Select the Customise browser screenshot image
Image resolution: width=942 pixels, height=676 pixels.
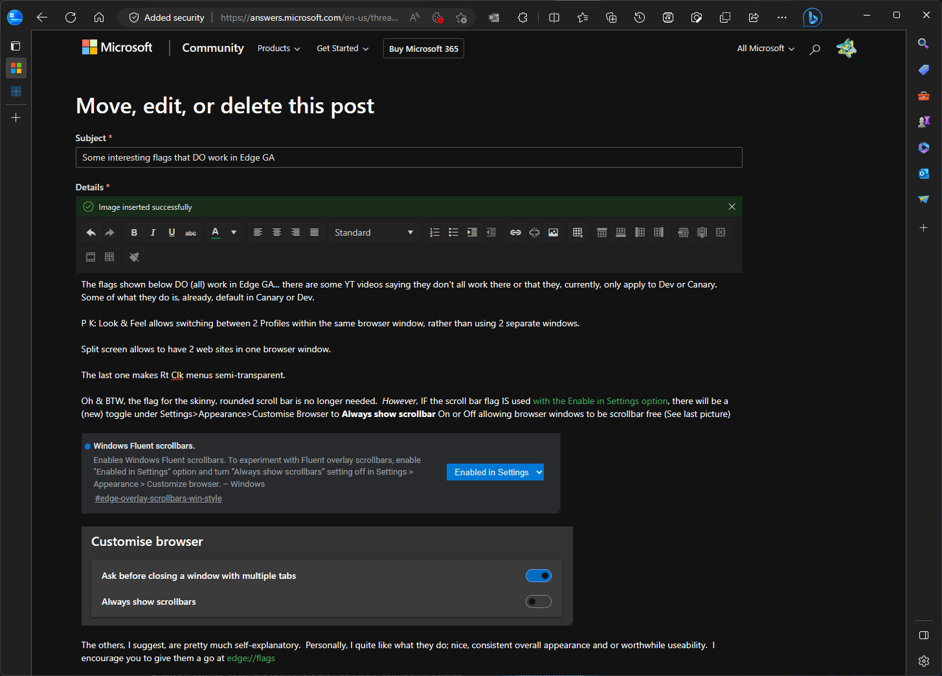pos(327,576)
